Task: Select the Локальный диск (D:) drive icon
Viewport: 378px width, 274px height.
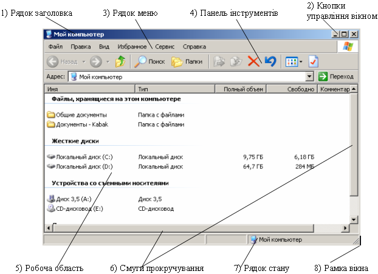Action: point(51,166)
